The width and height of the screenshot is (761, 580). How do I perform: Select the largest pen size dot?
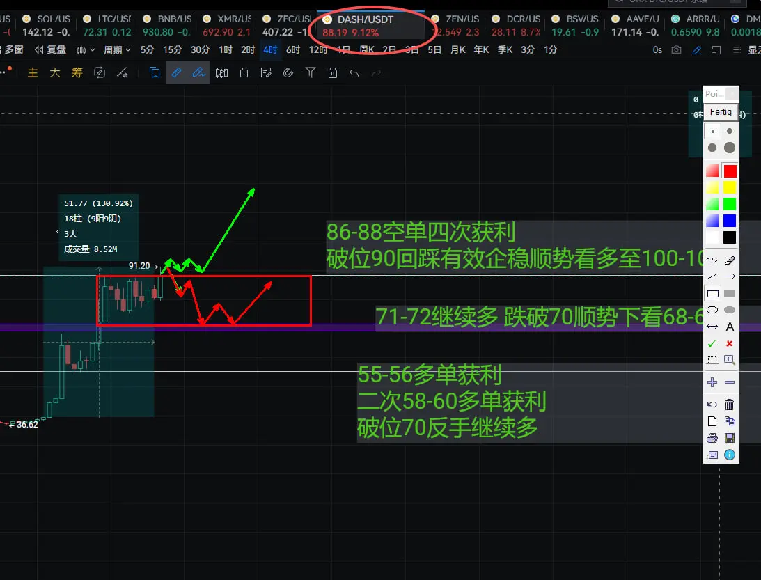coord(730,148)
